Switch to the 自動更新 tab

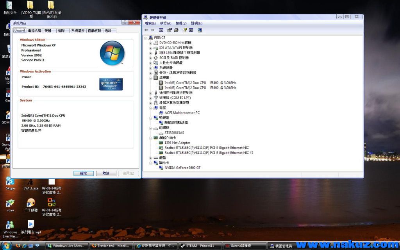[x=95, y=30]
